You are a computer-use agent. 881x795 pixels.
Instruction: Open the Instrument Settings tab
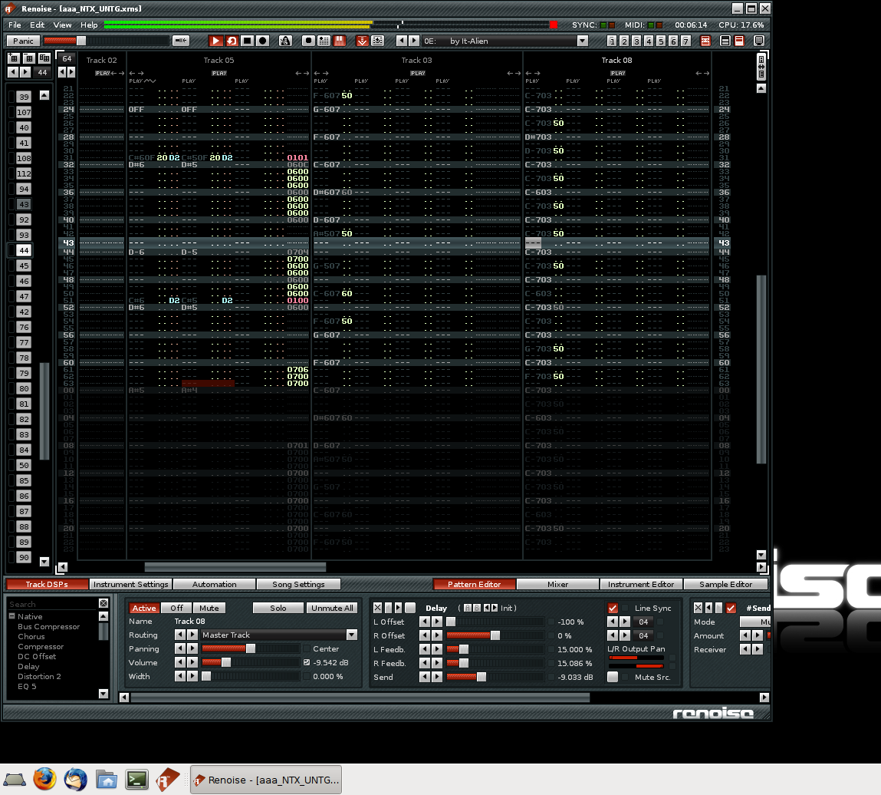(x=131, y=584)
